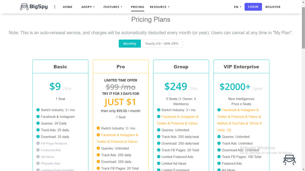
Task: Open the EN language selector
Action: tap(237, 7)
